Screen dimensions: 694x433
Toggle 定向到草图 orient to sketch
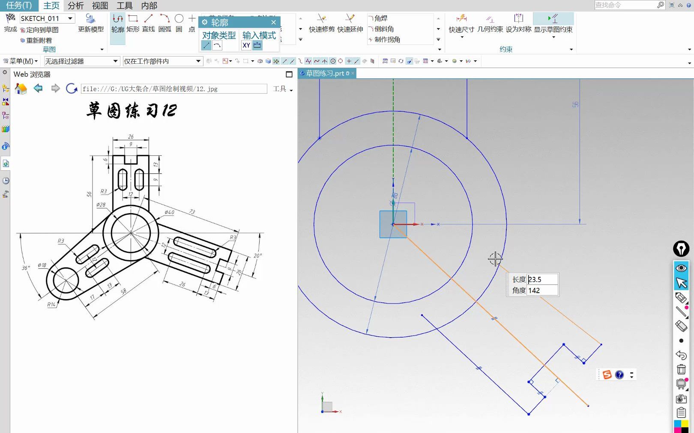39,30
